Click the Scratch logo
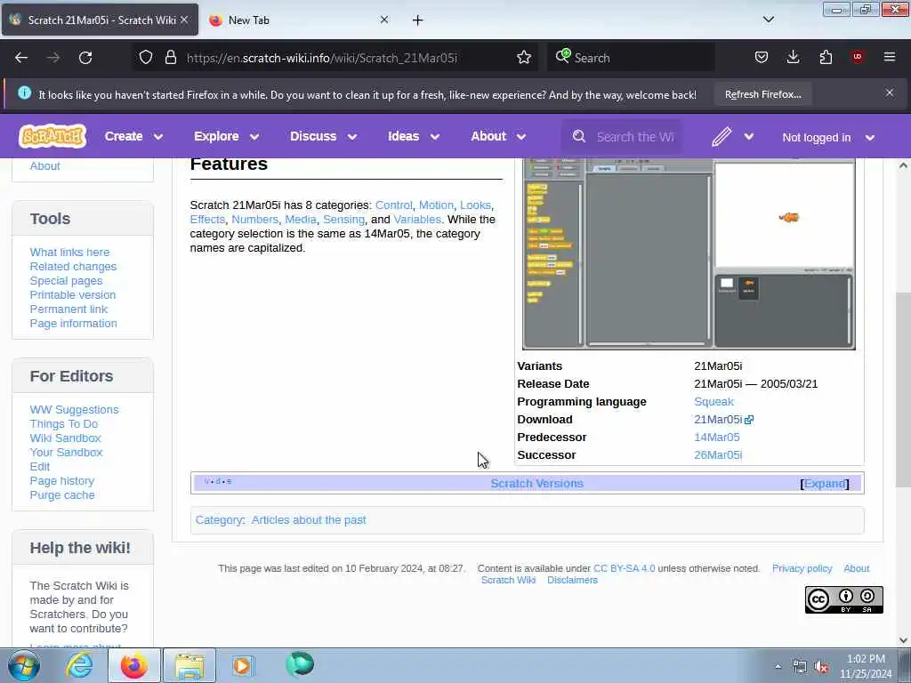 [52, 136]
